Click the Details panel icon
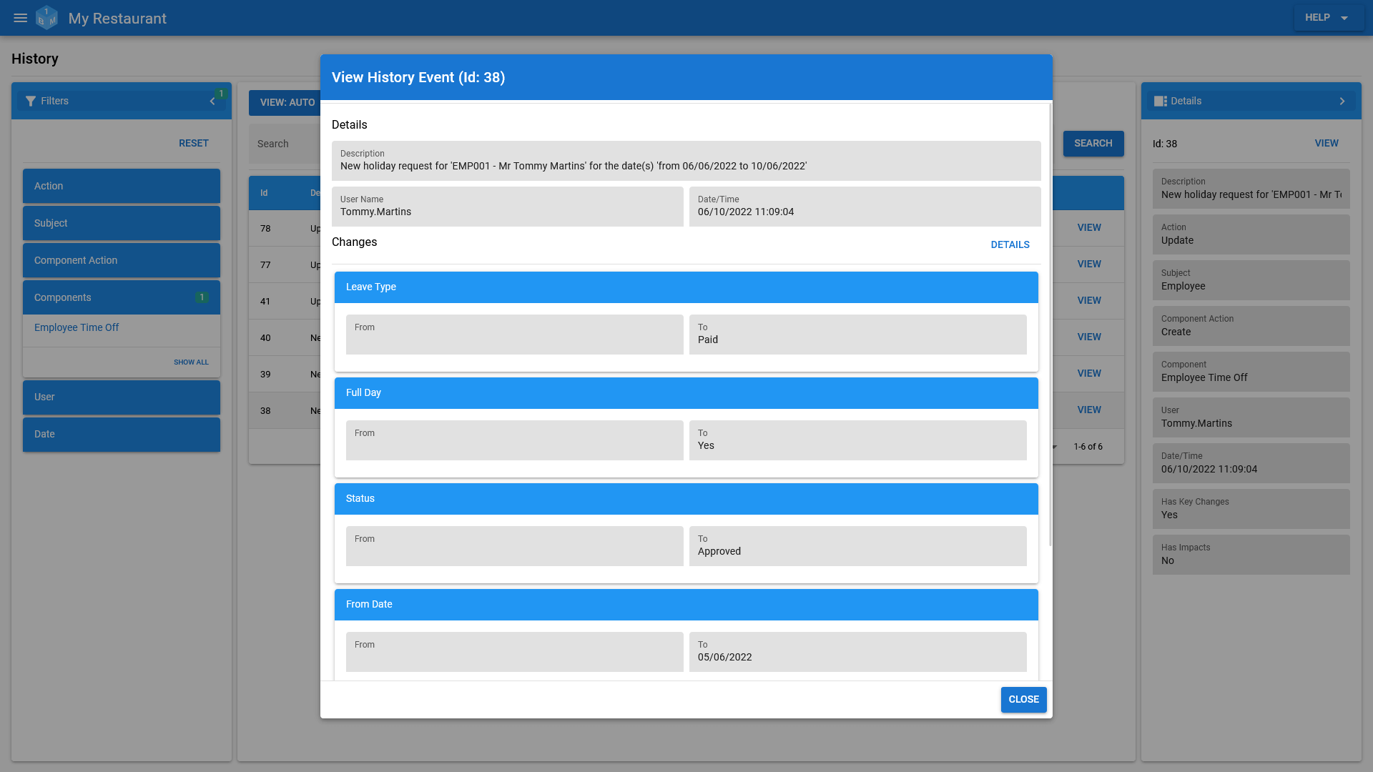Screen dimensions: 1373x772 (x=1161, y=102)
